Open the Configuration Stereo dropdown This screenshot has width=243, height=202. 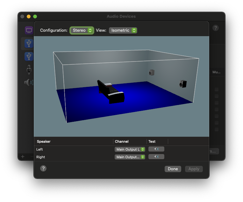(x=82, y=30)
